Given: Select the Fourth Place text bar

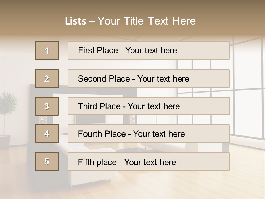Looking at the screenshot, I should pos(149,134).
